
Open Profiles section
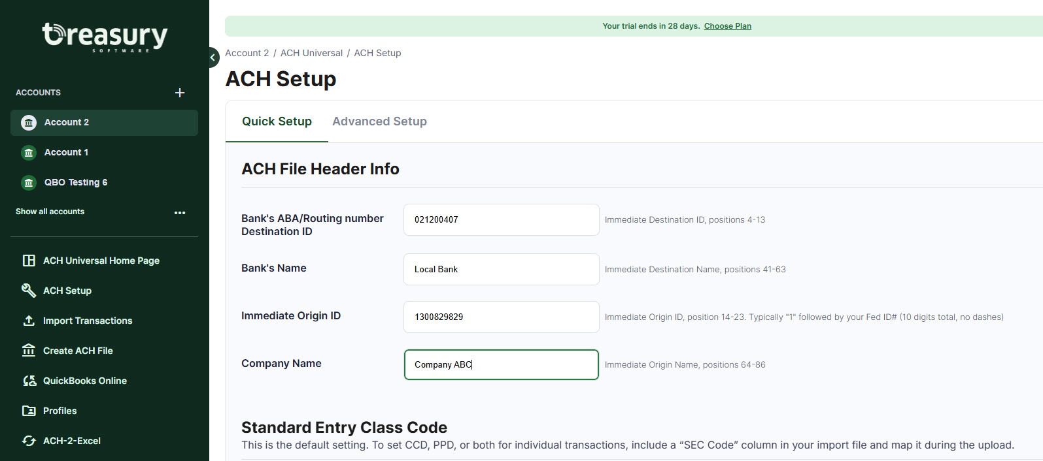[x=60, y=411]
